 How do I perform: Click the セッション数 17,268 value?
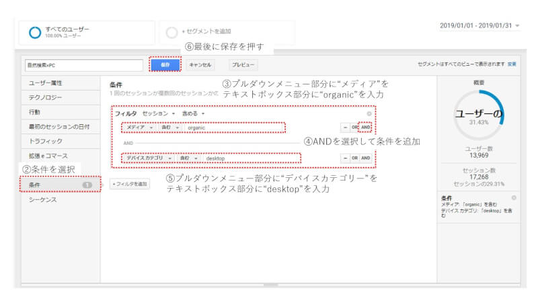479,177
